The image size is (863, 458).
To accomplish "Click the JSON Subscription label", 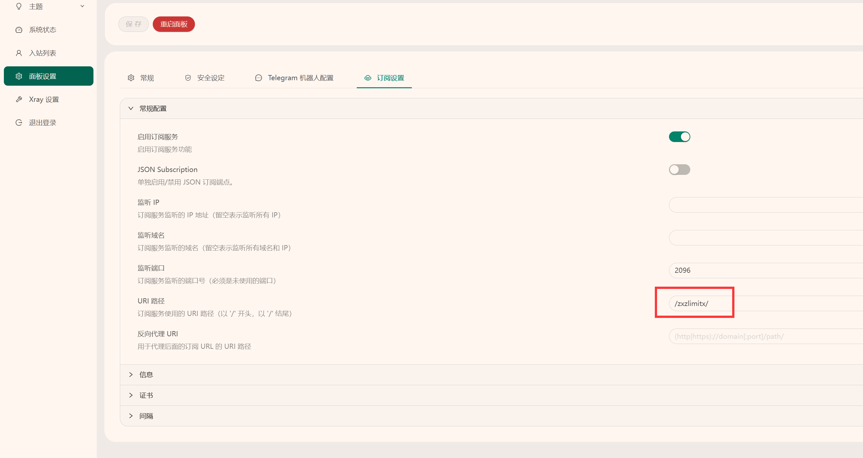I will pyautogui.click(x=168, y=169).
